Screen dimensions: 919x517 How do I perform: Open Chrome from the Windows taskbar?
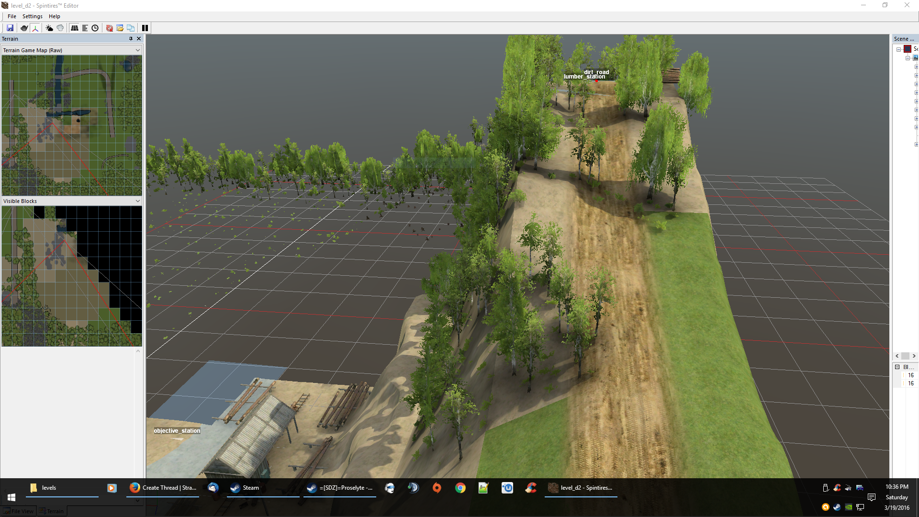point(460,488)
